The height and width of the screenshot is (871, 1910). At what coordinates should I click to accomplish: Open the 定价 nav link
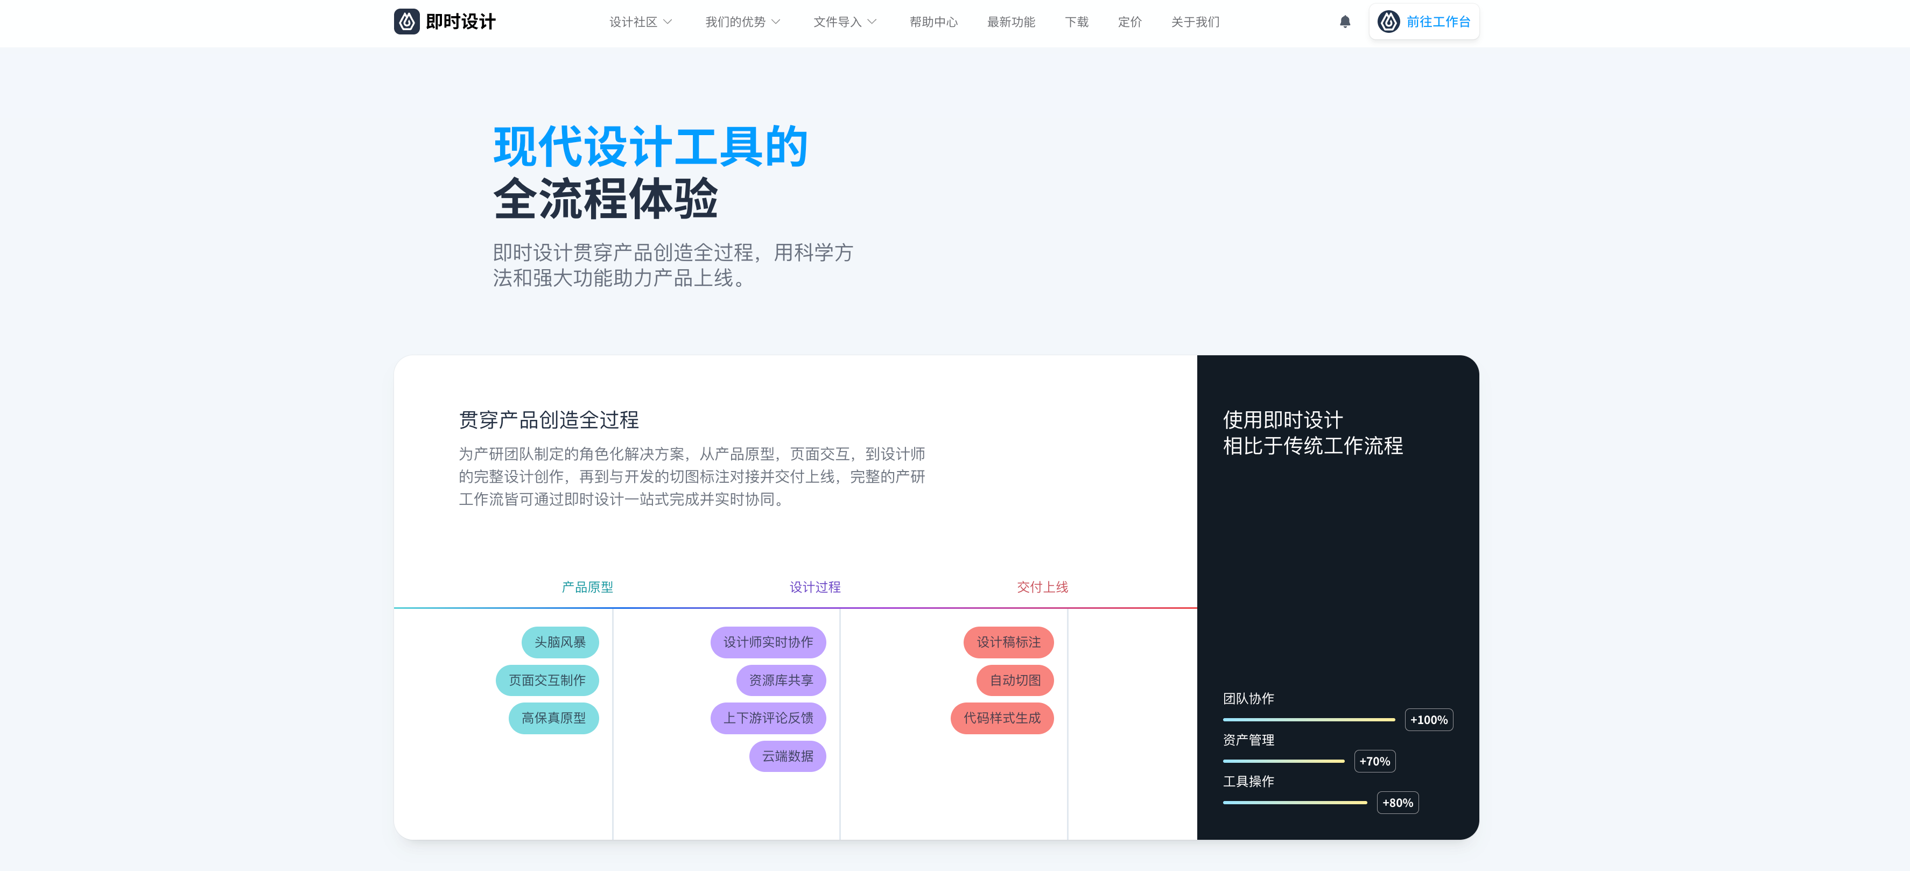[1129, 22]
